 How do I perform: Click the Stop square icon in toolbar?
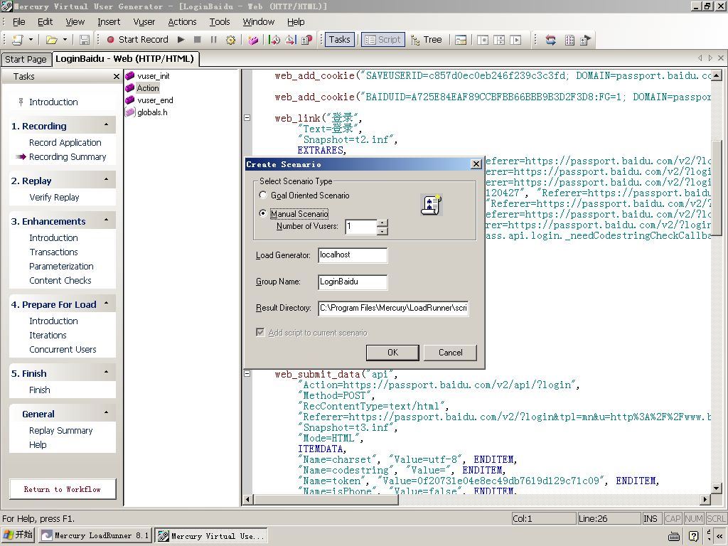pos(198,40)
